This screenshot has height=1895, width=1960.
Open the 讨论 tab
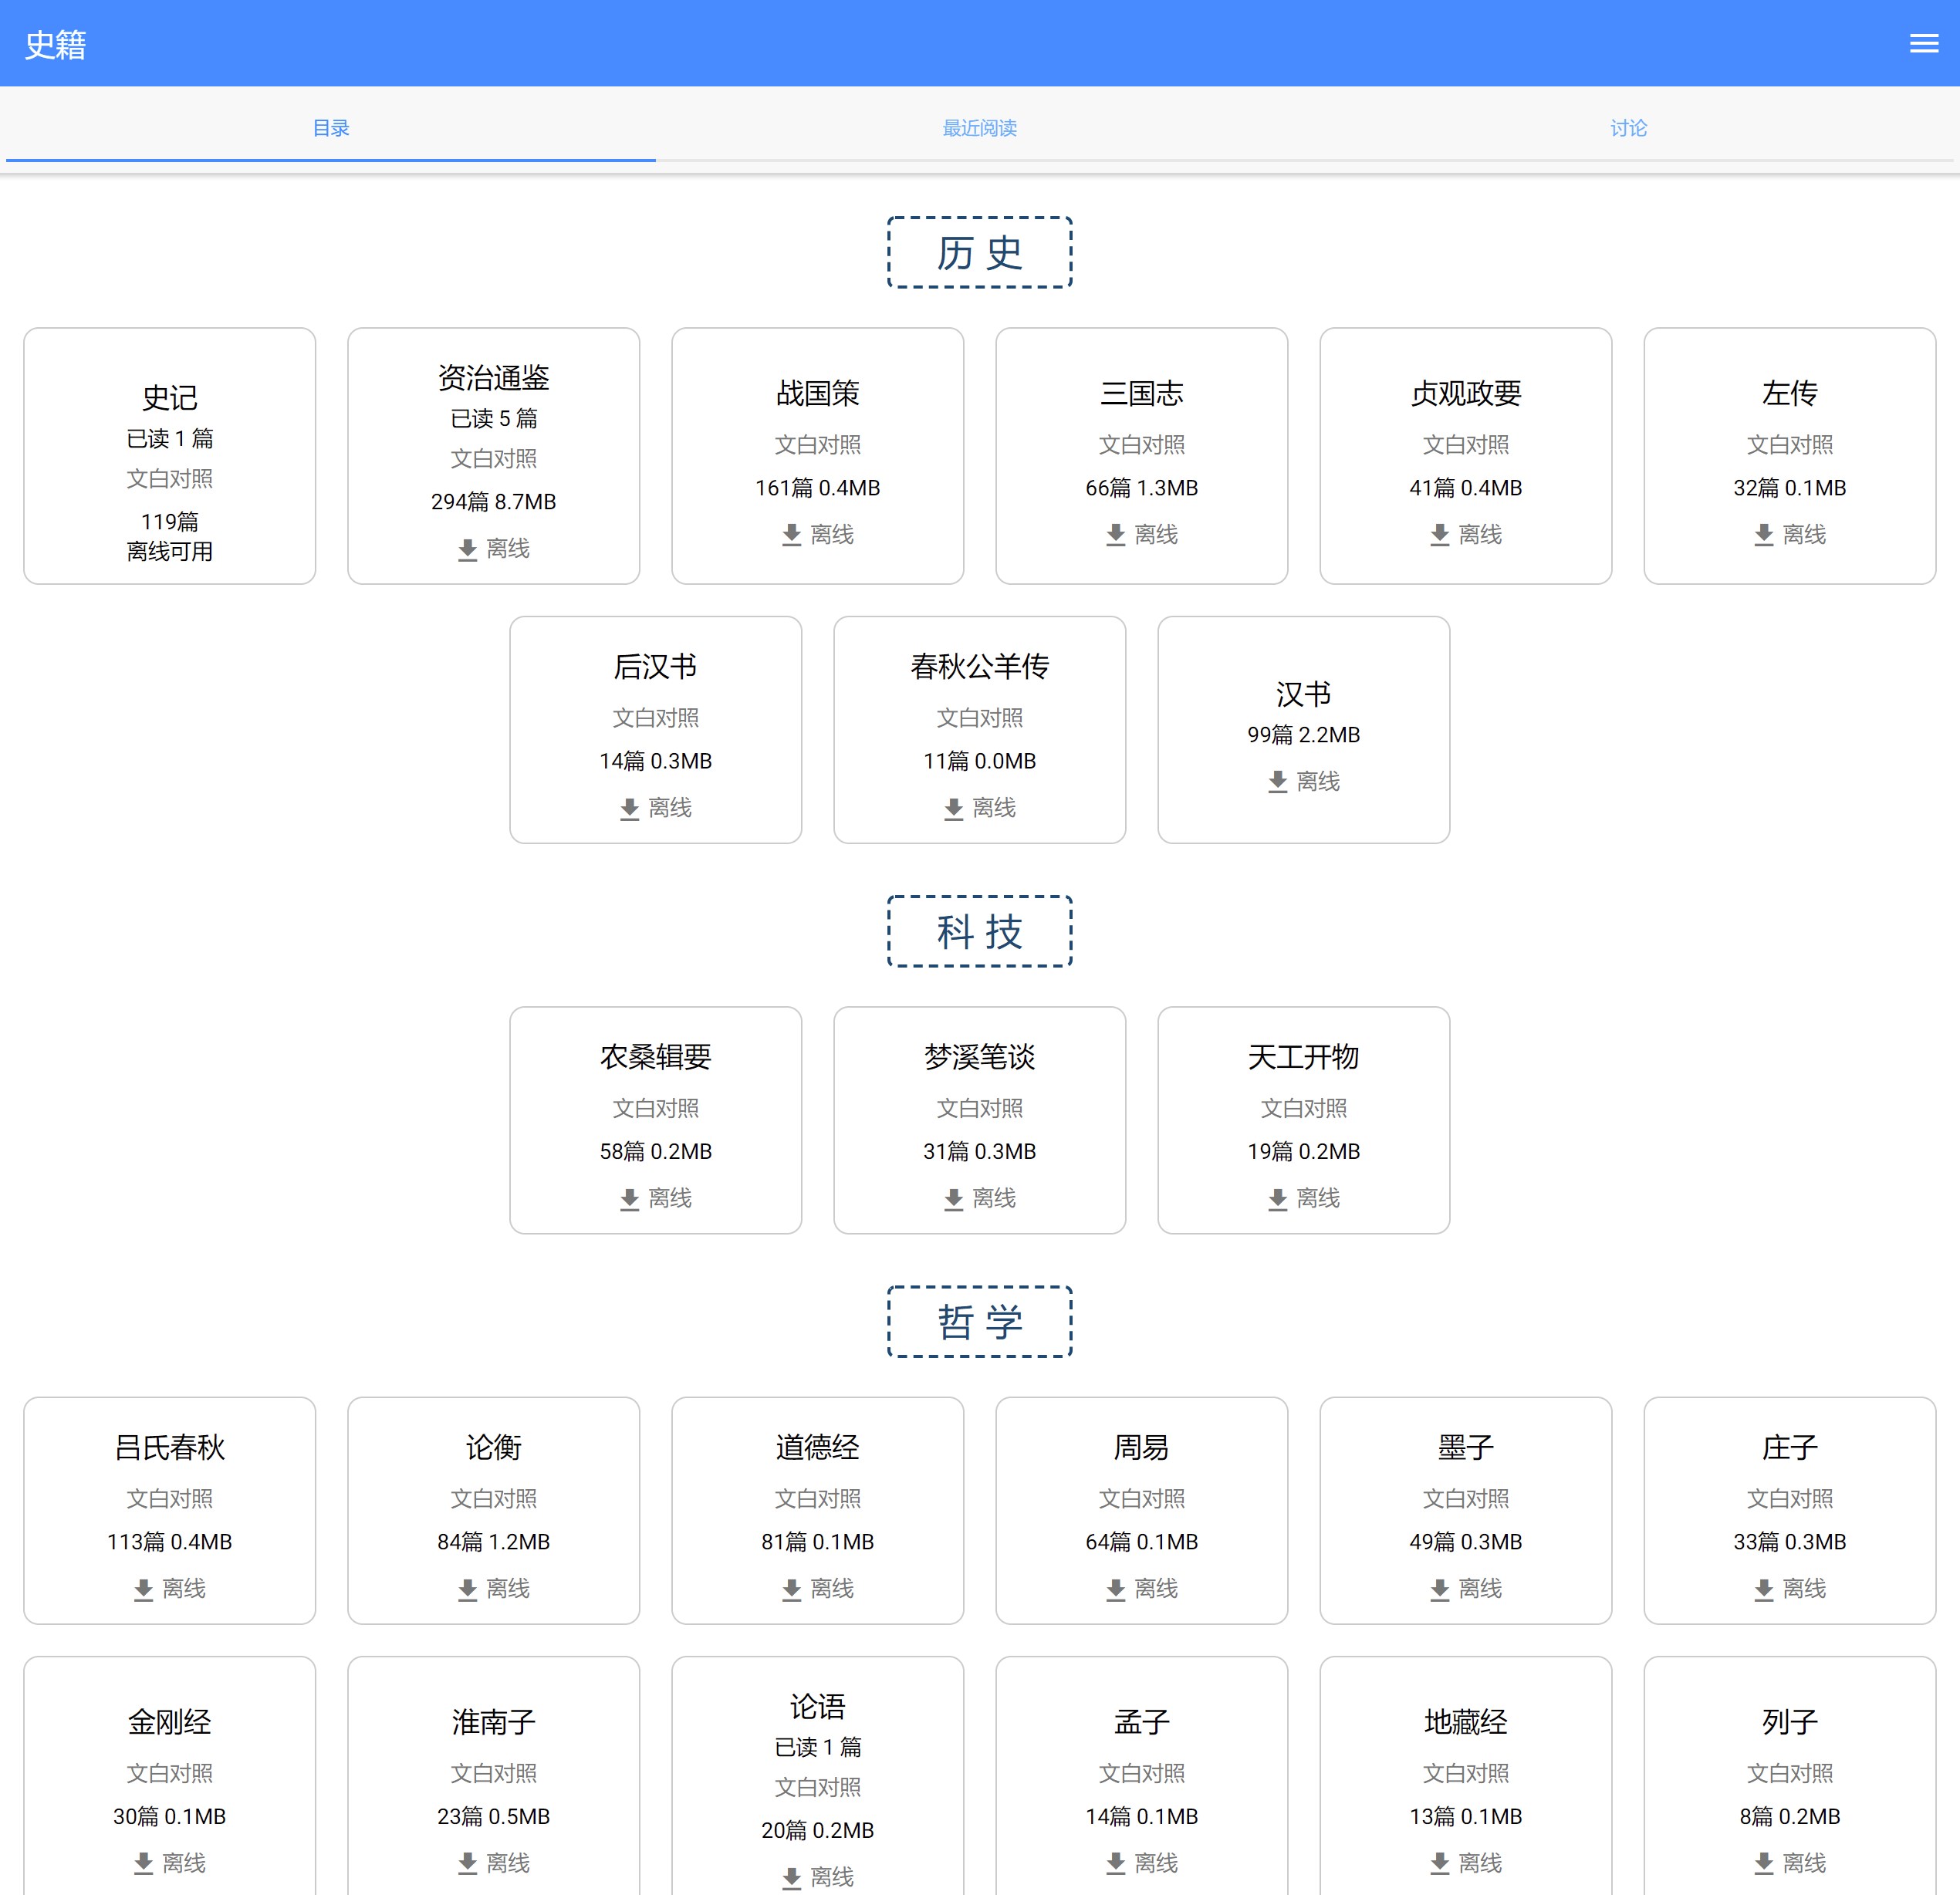click(1627, 128)
